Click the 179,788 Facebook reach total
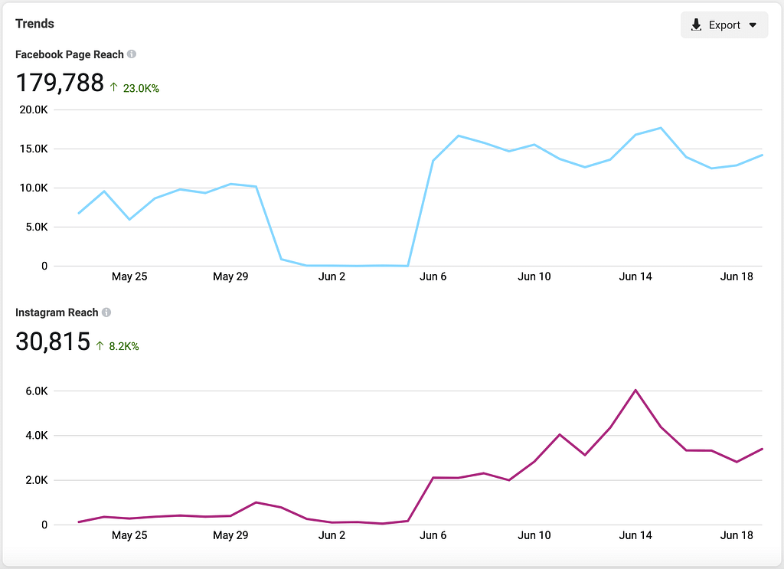784x569 pixels. [60, 83]
